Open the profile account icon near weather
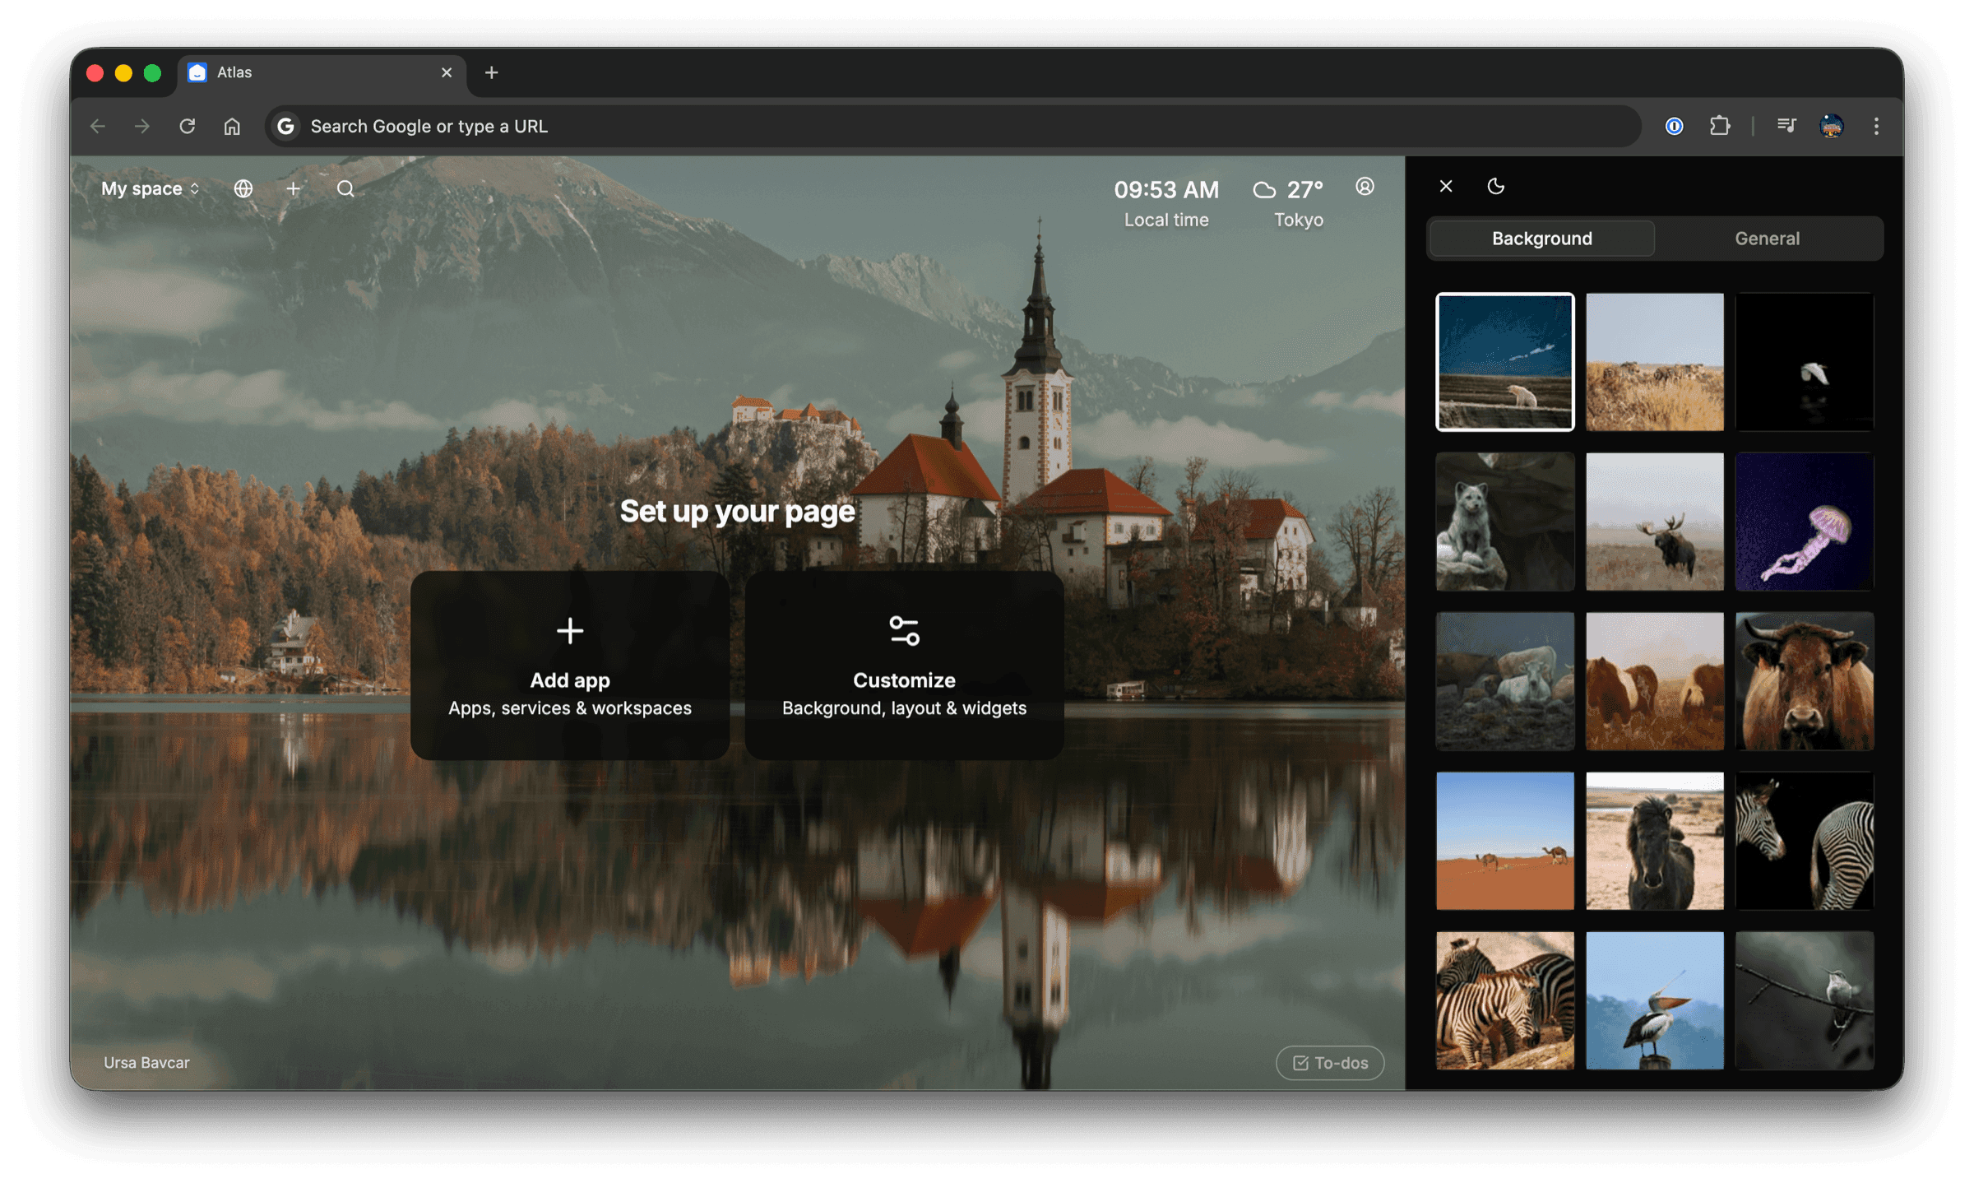This screenshot has height=1183, width=1974. 1365,187
